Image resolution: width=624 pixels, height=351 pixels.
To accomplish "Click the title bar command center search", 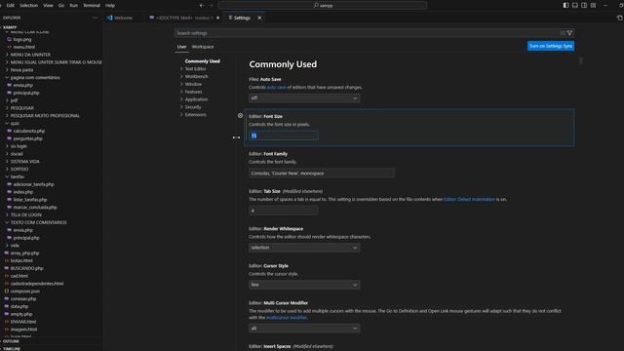I will 322,6.
